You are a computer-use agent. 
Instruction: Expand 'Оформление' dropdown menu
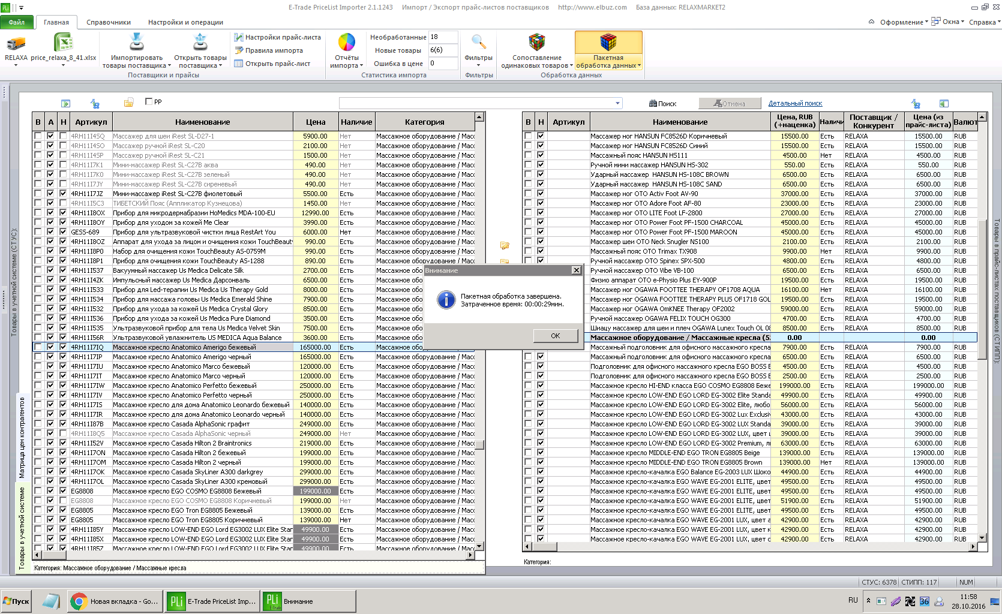pos(904,22)
